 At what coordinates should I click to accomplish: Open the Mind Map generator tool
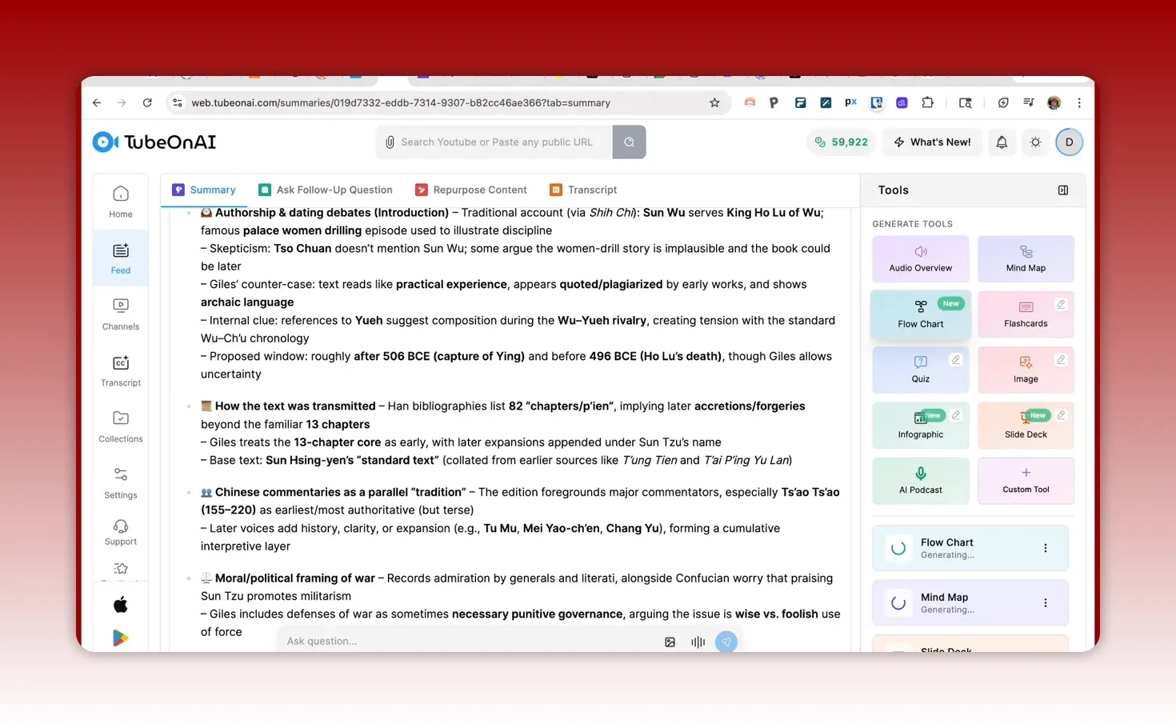click(x=1026, y=258)
